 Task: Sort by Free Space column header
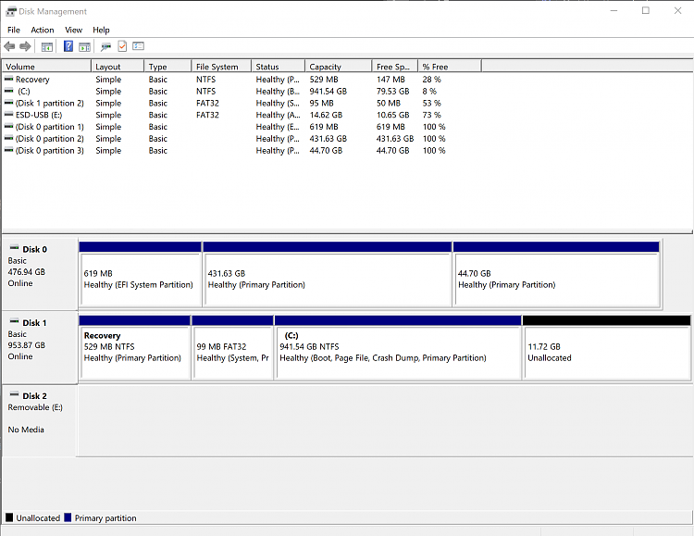[x=395, y=67]
